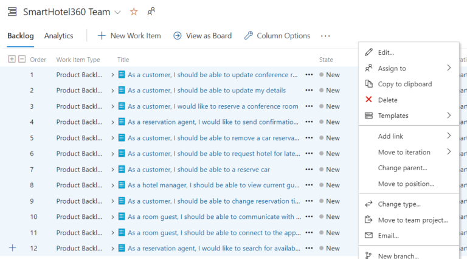Click the Order column header
This screenshot has width=467, height=259.
(x=38, y=60)
